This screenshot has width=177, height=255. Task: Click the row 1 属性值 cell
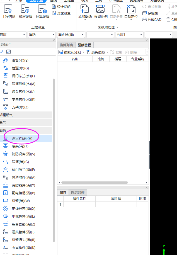click(x=116, y=205)
